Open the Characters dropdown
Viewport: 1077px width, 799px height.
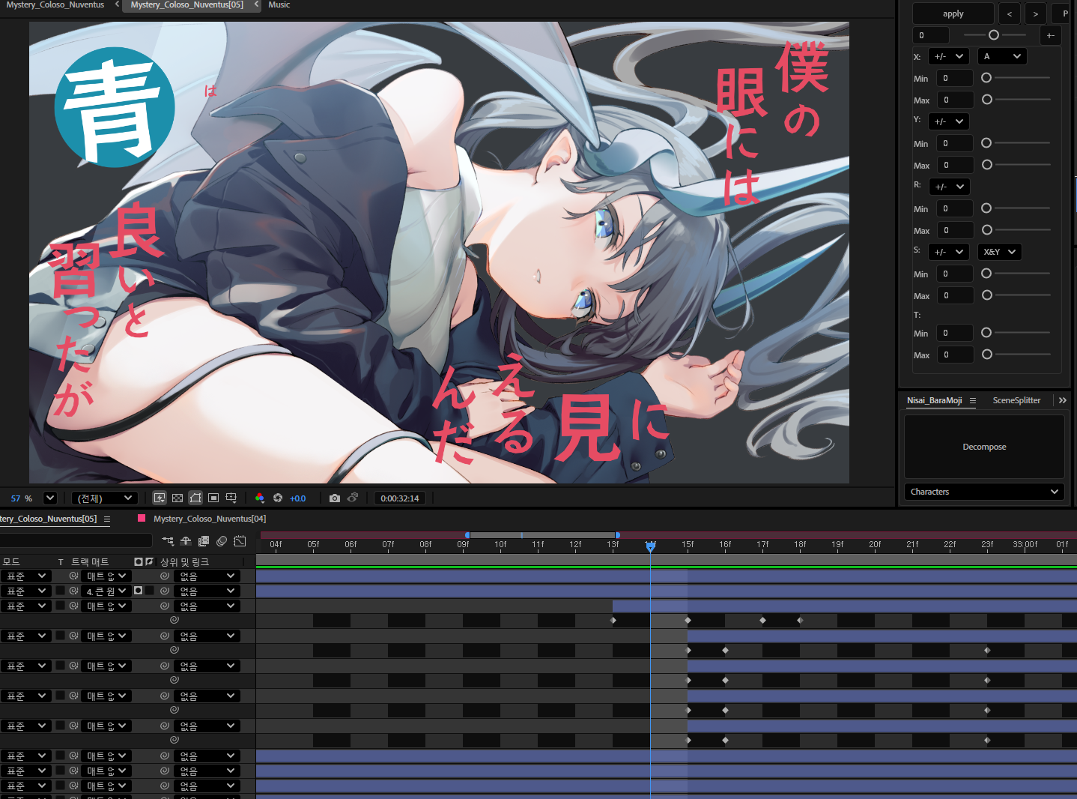[x=984, y=492]
